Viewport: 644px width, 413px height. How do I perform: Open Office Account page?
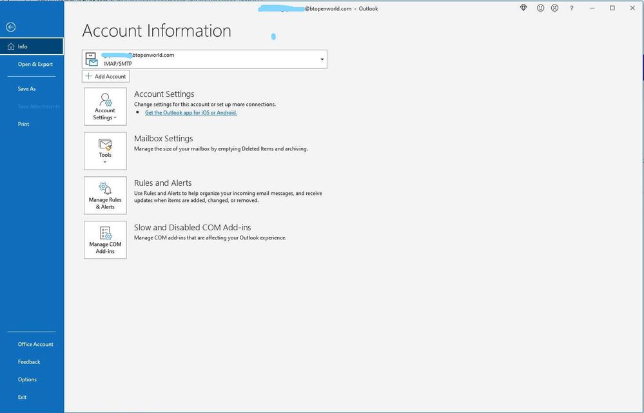click(x=35, y=345)
